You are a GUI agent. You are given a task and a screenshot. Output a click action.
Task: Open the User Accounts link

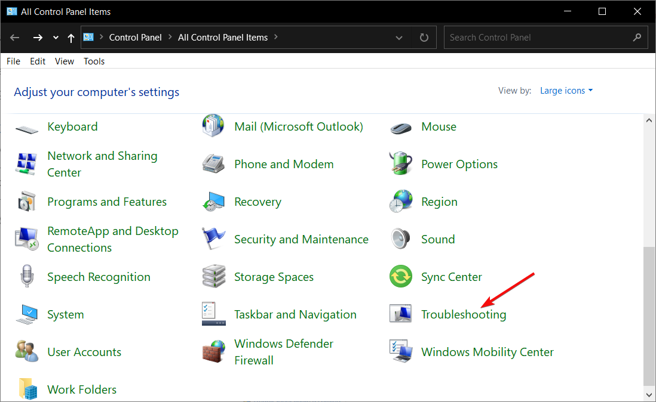(84, 352)
